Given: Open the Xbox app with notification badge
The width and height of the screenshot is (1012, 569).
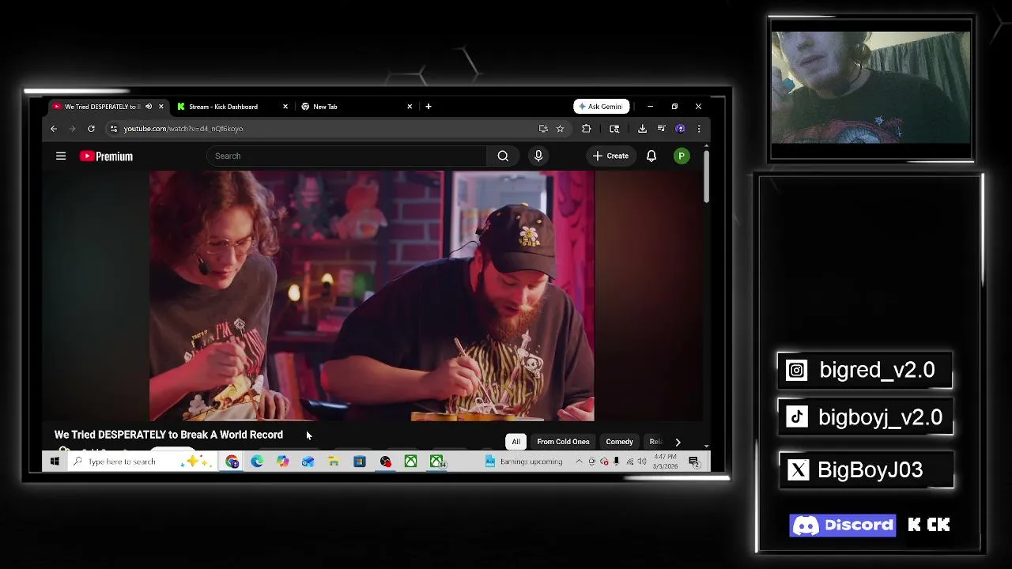Looking at the screenshot, I should (437, 462).
